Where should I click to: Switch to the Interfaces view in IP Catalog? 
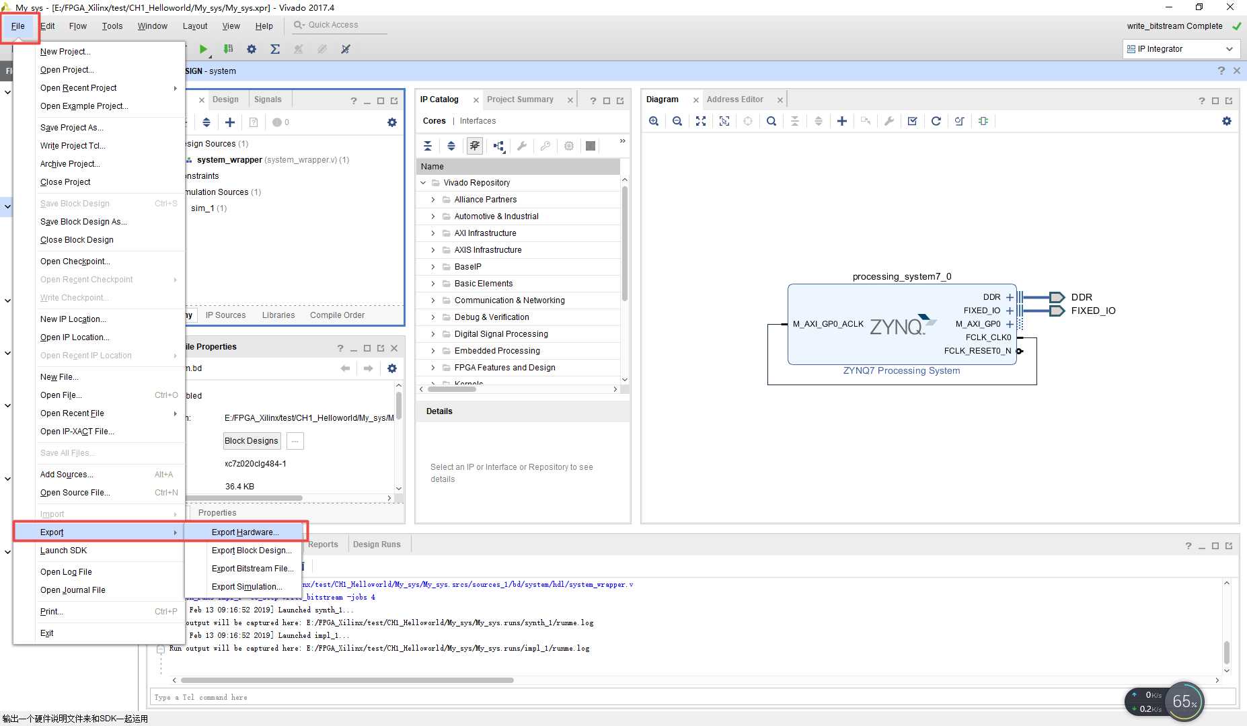tap(478, 121)
